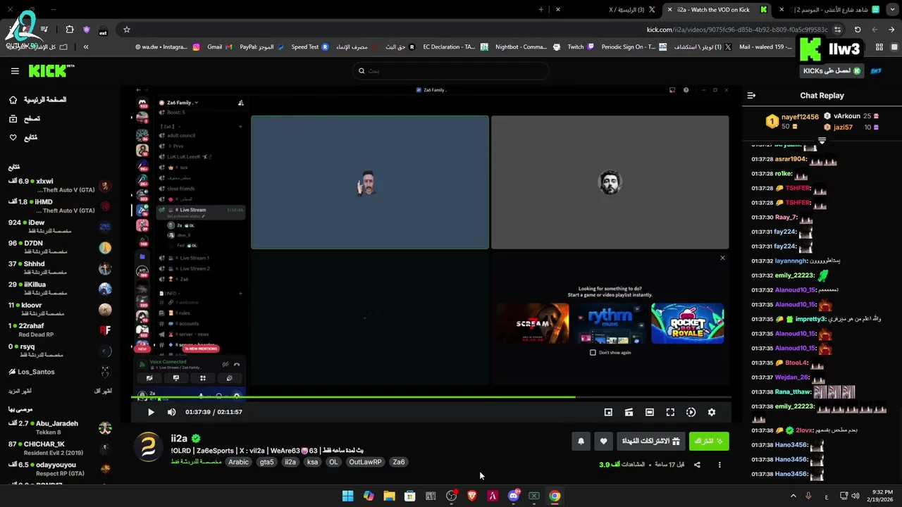The image size is (902, 507).
Task: Open Home in Kick sidebar
Action: click(38, 100)
